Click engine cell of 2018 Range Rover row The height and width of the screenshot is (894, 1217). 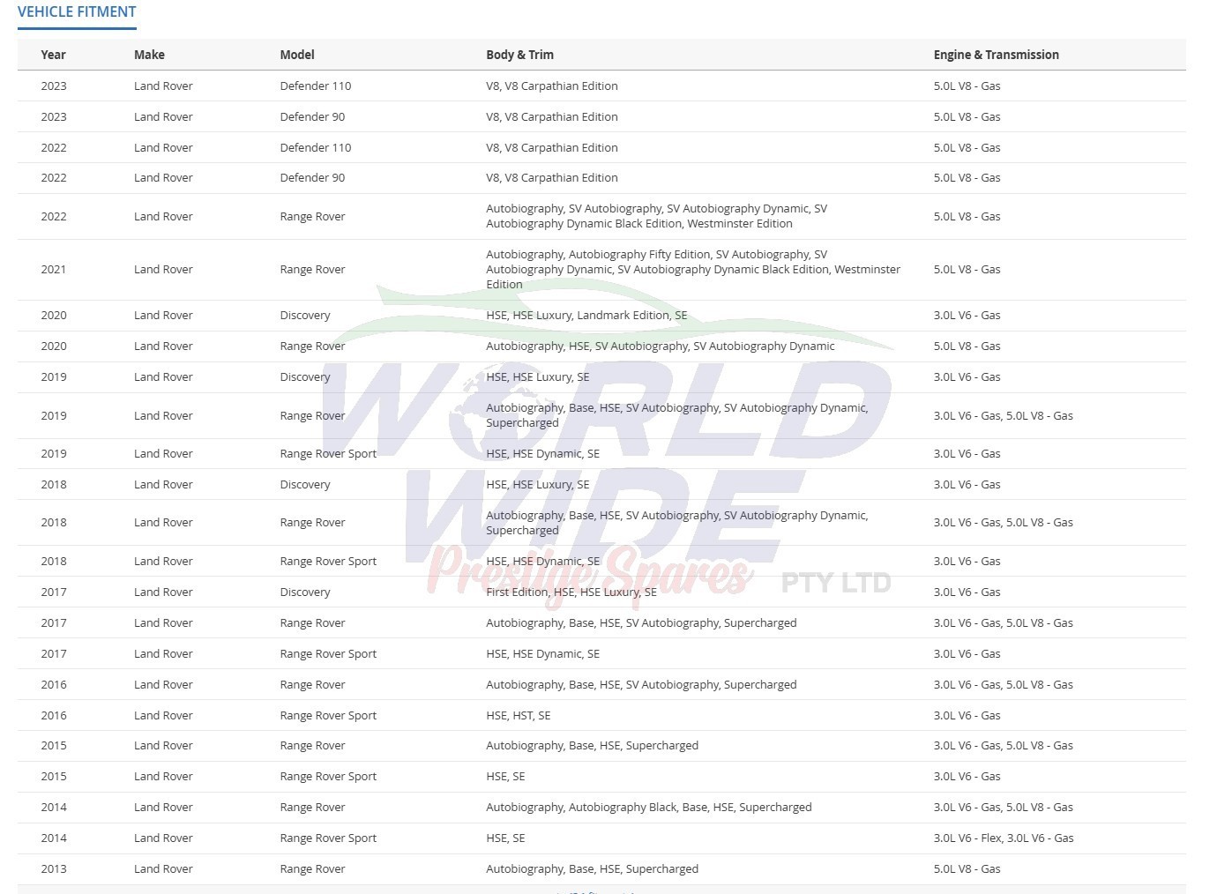coord(1004,523)
